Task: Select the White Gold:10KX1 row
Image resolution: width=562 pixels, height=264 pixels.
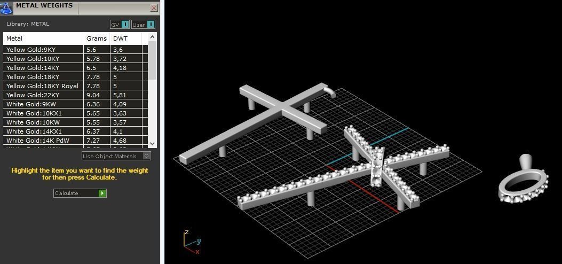Action: point(75,113)
